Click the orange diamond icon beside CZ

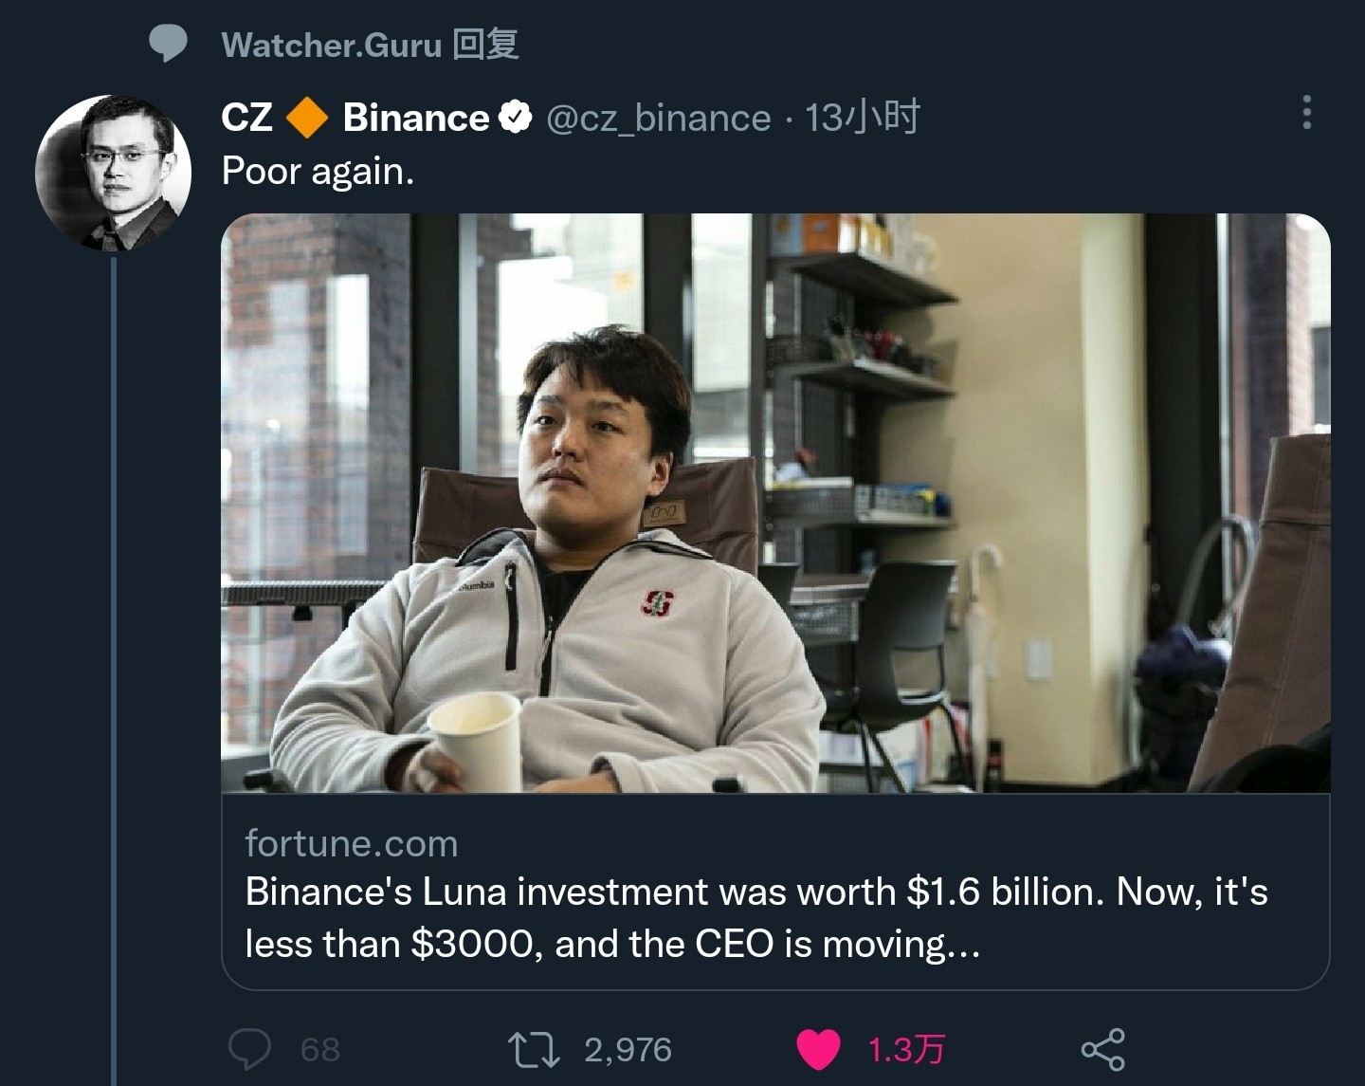click(307, 118)
